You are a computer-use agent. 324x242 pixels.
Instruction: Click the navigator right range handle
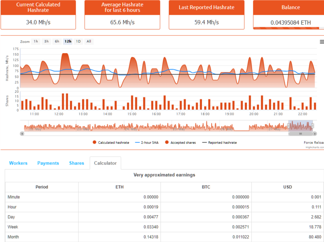pos(313,126)
